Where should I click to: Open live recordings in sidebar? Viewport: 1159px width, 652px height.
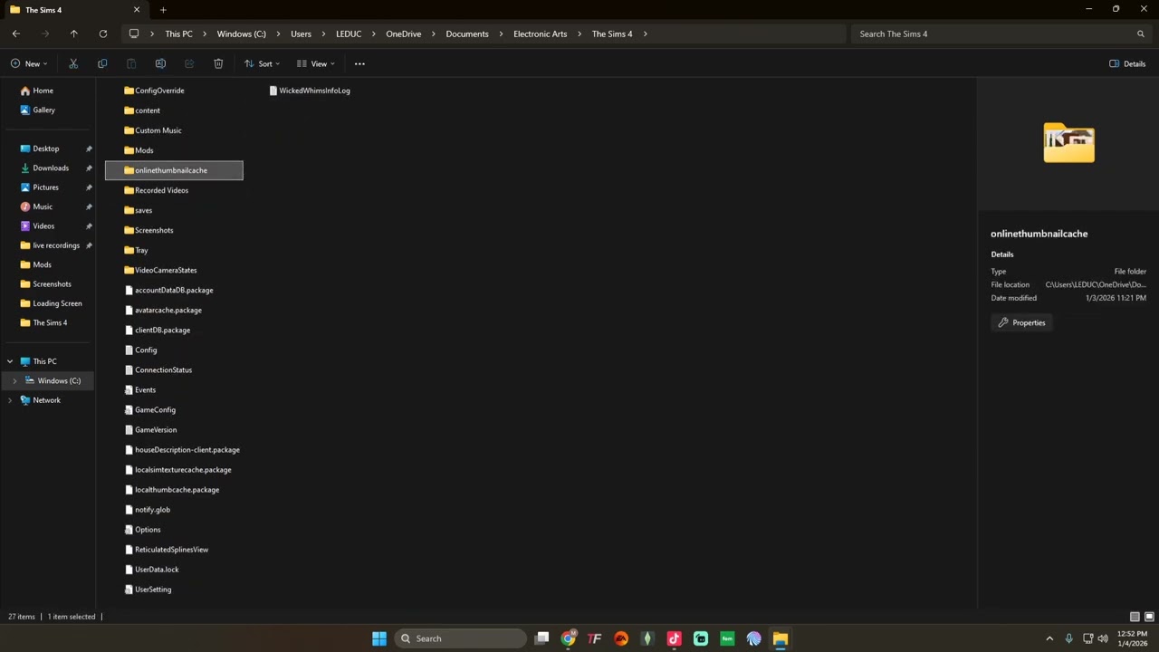(56, 245)
